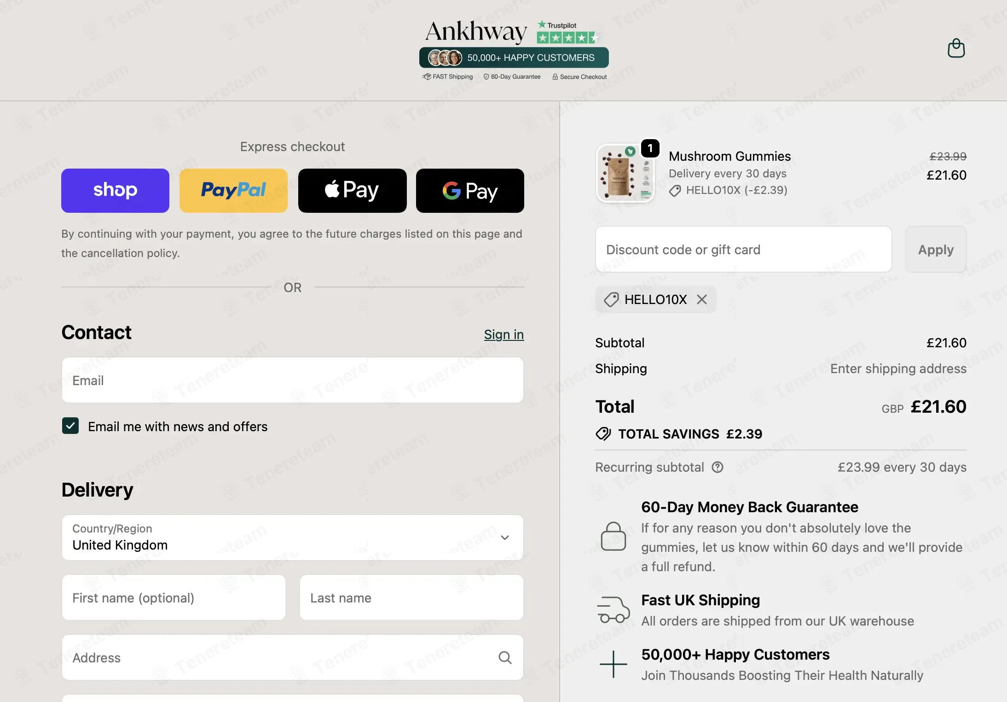Remove the HELLO10X discount code tag
Screen dimensions: 1007x702
(702, 299)
